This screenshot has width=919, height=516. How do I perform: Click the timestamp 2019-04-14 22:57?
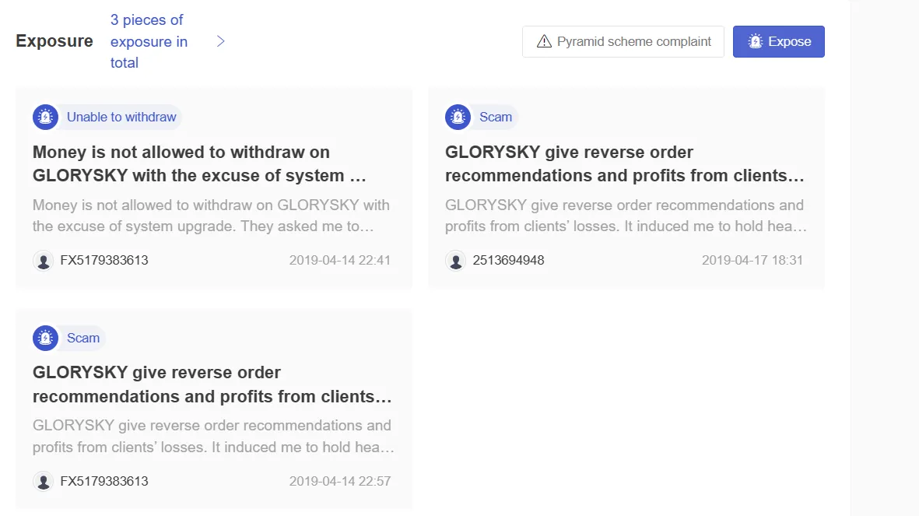pyautogui.click(x=340, y=482)
